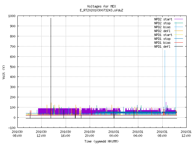Click the NPD1 start legend label
This screenshot has width=192, height=144.
[163, 35]
